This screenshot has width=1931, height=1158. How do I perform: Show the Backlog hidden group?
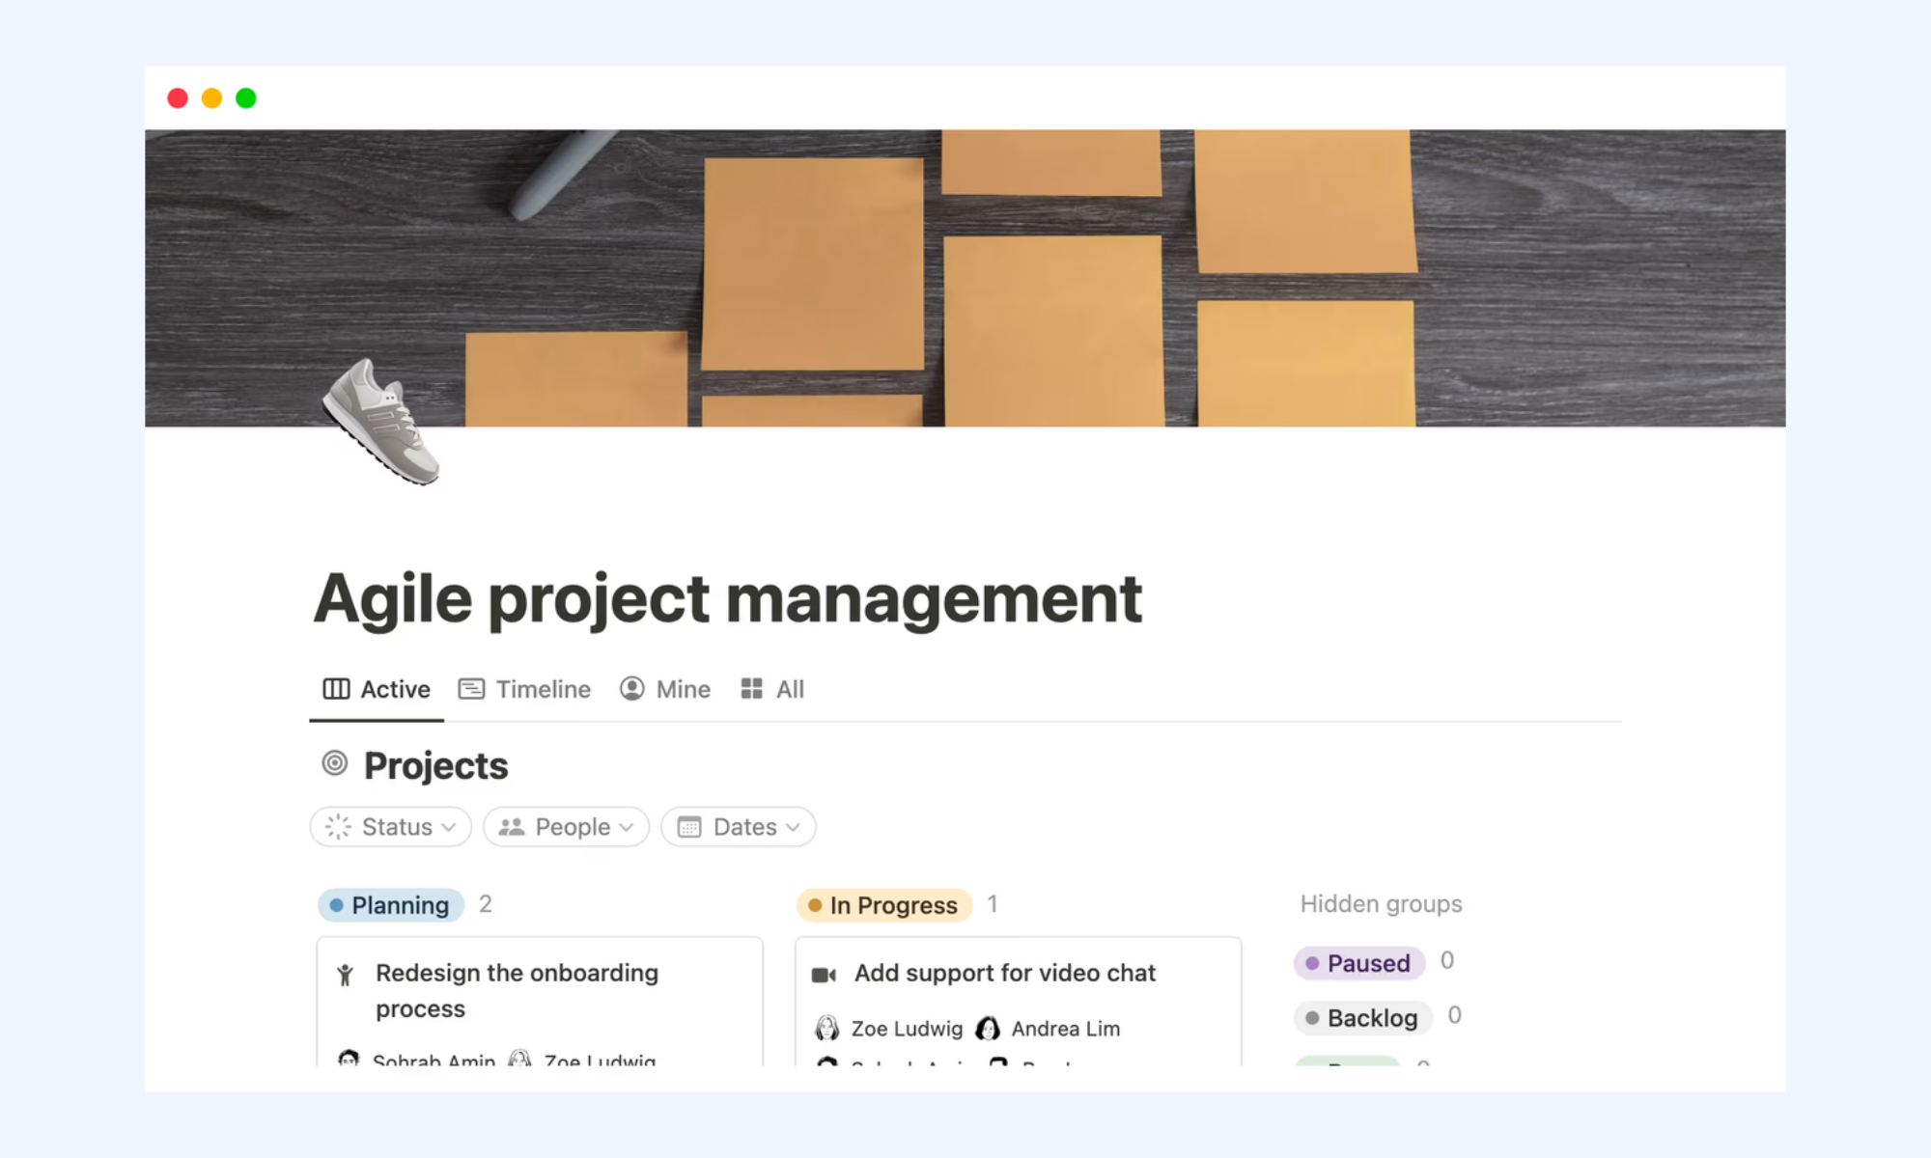tap(1363, 1018)
